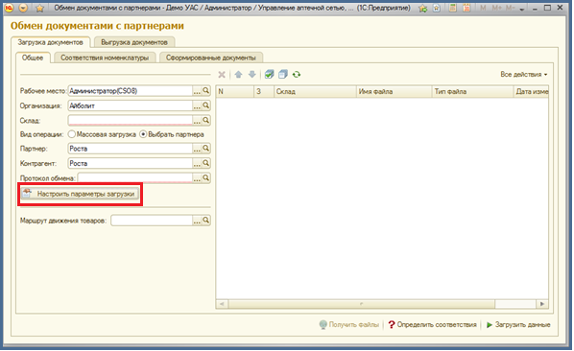
Task: Click the favorites star icon in title bar
Action: [x=39, y=8]
